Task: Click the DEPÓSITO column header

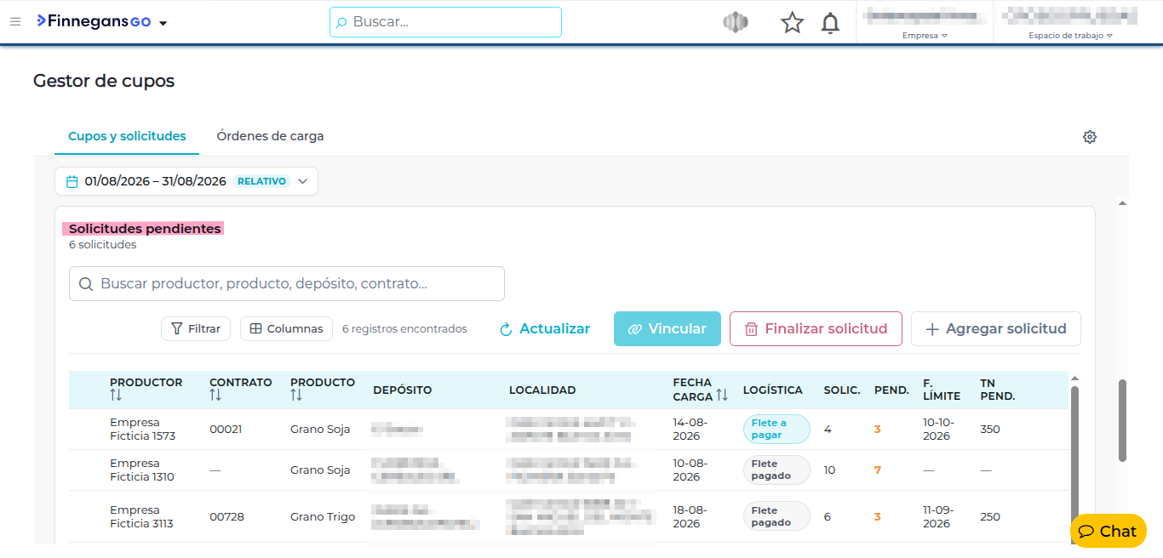Action: click(402, 390)
